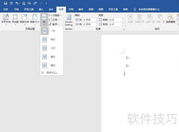Click the 段前 spacing before field
The height and width of the screenshot is (132, 179).
116,20
